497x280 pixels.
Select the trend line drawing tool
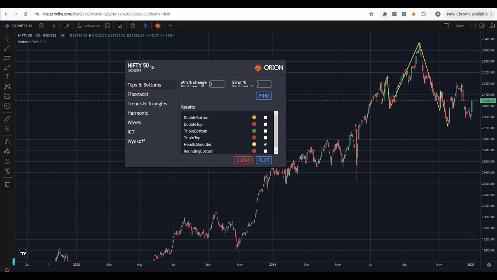point(7,48)
